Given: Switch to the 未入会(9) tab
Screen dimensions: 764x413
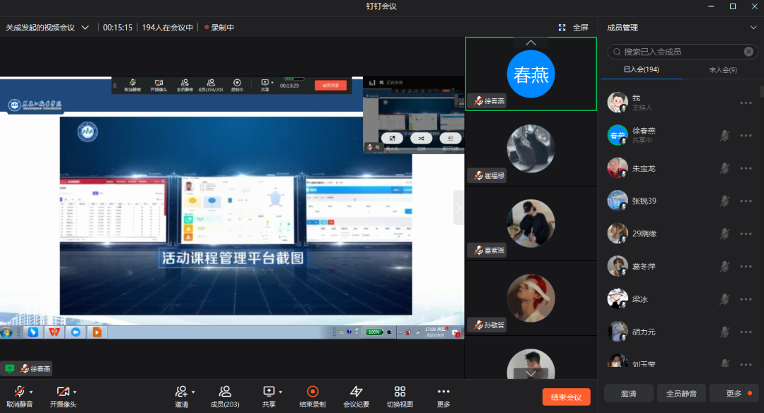Looking at the screenshot, I should [722, 69].
